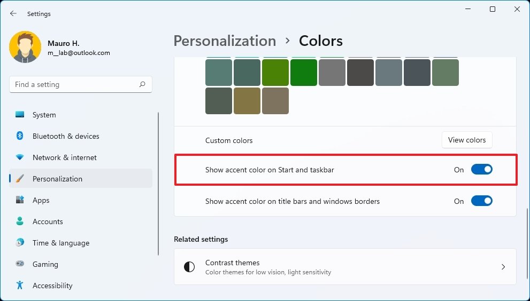Minimize the Settings window
Viewport: 530px width, 301px height.
click(468, 9)
